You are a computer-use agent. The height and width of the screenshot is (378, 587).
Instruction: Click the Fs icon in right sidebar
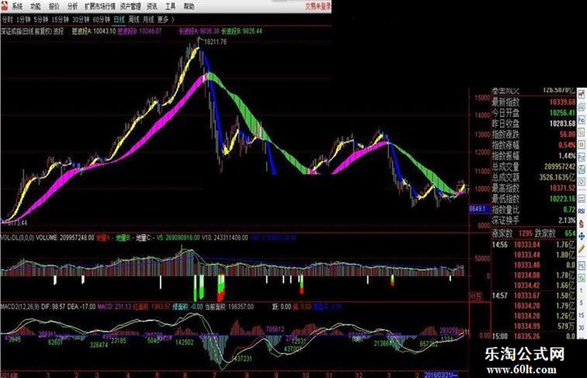pyautogui.click(x=581, y=266)
